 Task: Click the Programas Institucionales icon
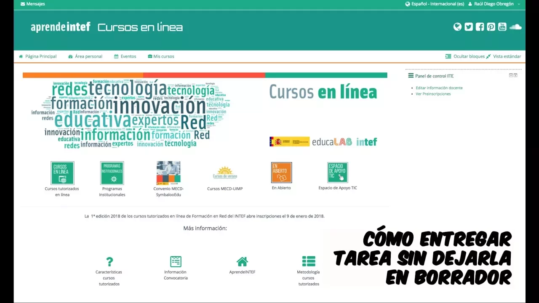[x=112, y=173]
